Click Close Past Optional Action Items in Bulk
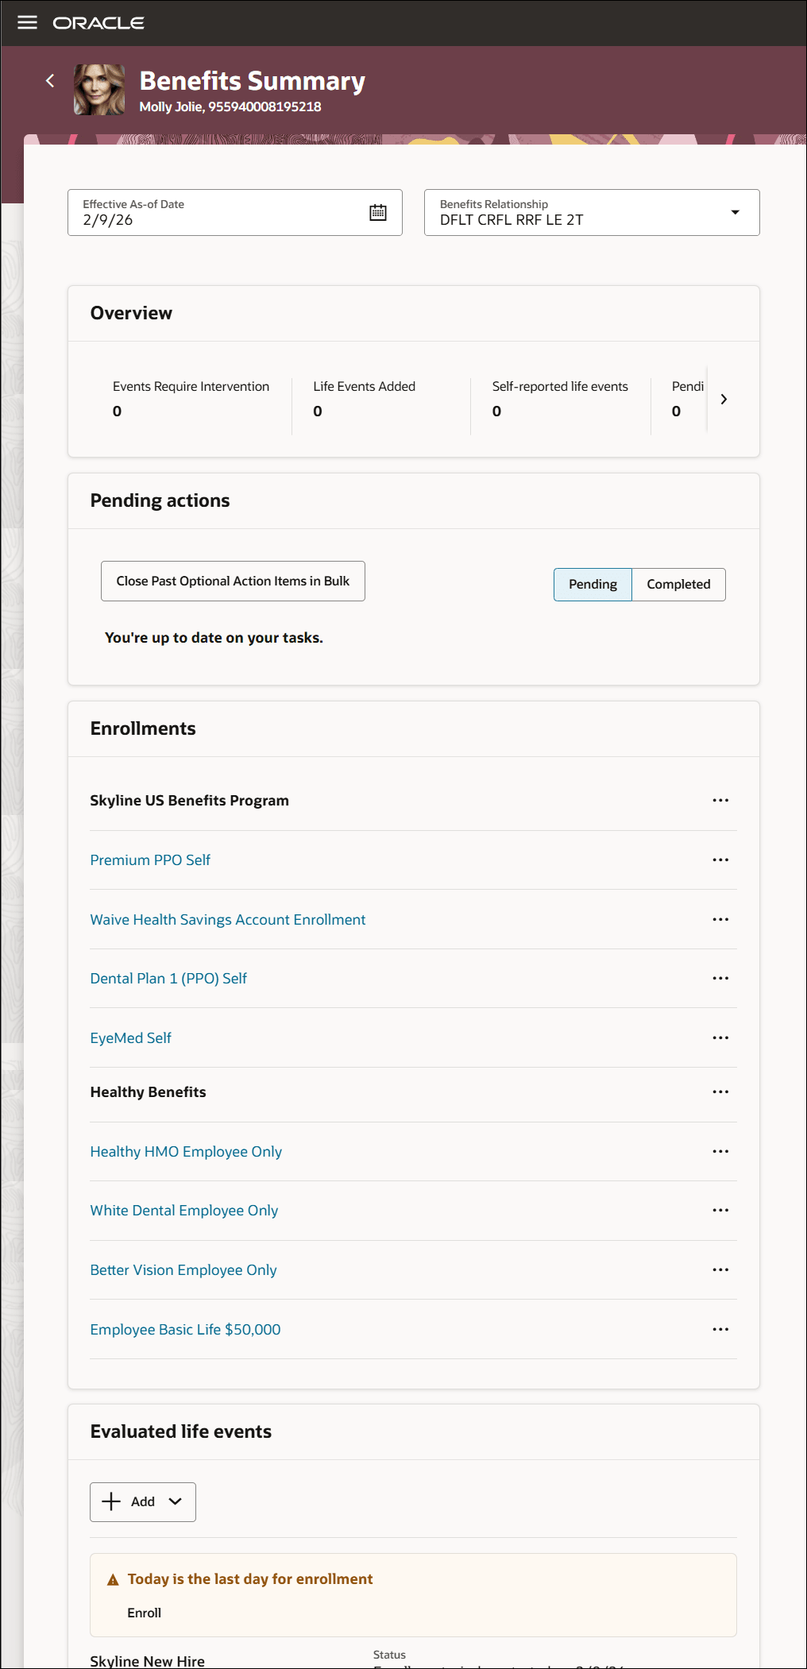This screenshot has height=1669, width=807. pos(233,581)
